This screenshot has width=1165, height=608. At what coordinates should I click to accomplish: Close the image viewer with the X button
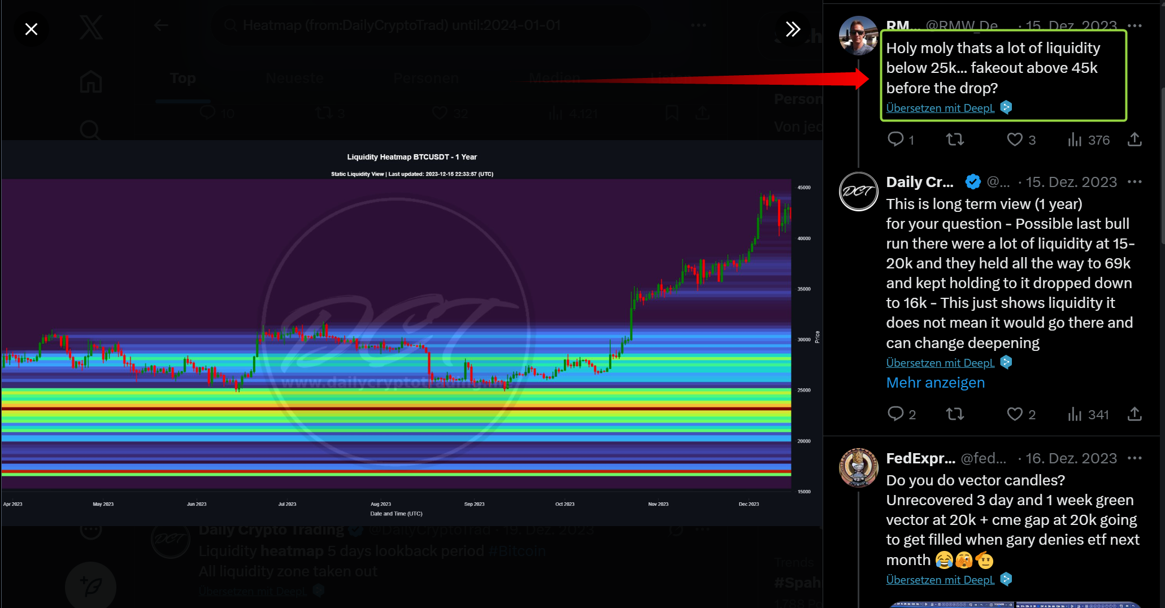(x=32, y=29)
